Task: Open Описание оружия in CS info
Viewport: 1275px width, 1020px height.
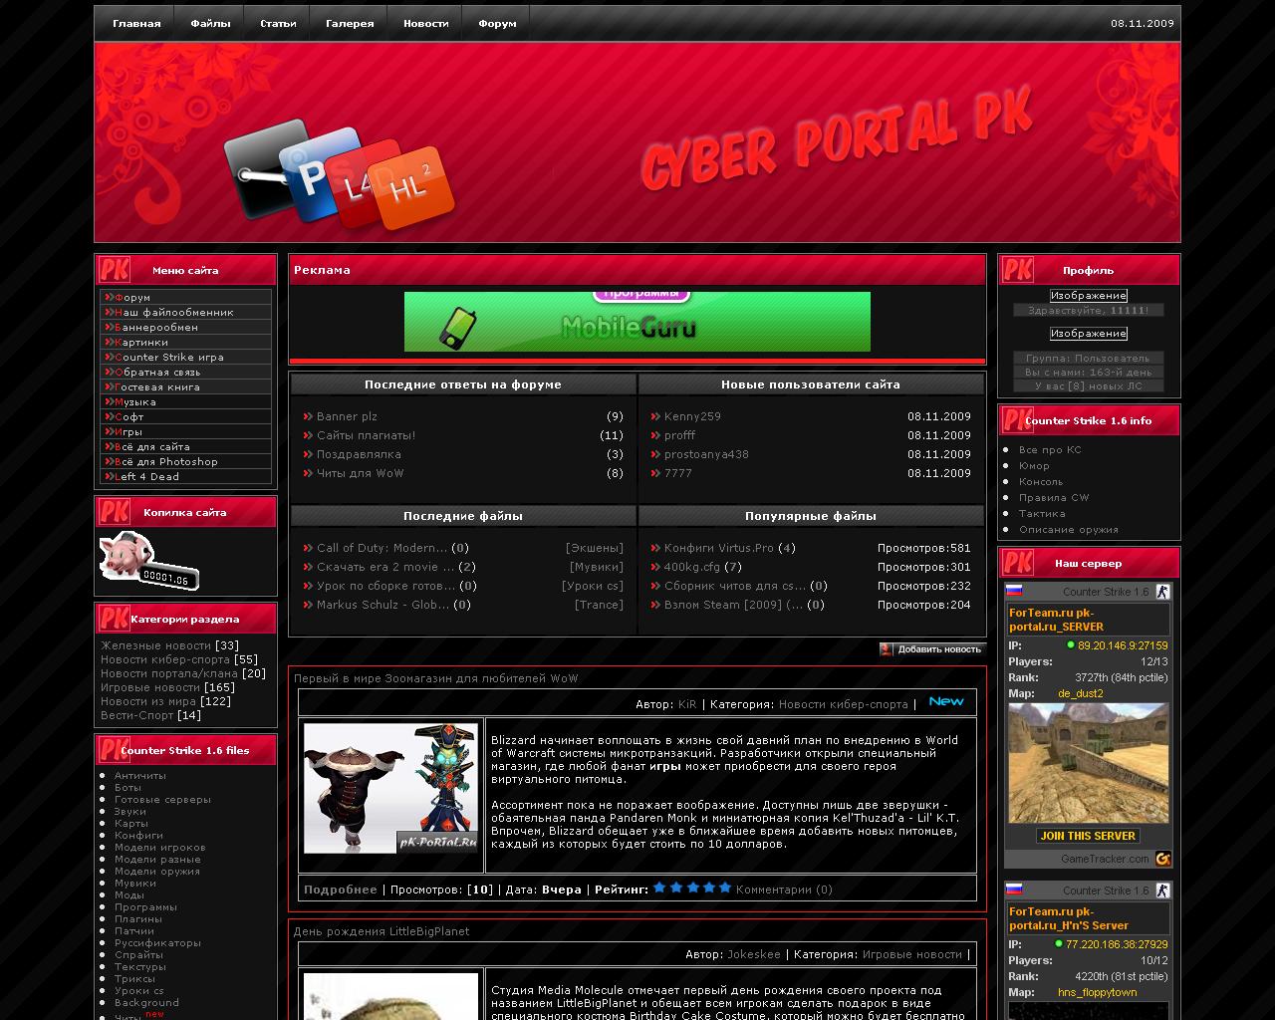Action: pyautogui.click(x=1069, y=529)
